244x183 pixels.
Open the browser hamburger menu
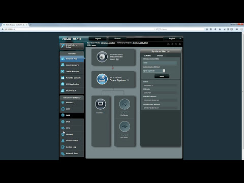tap(237, 29)
